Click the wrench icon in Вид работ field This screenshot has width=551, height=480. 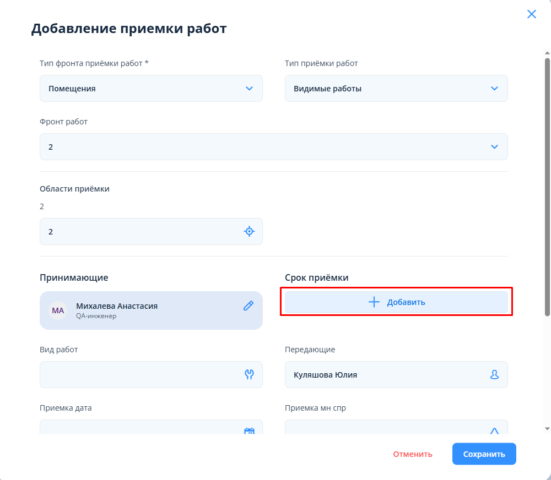point(249,375)
